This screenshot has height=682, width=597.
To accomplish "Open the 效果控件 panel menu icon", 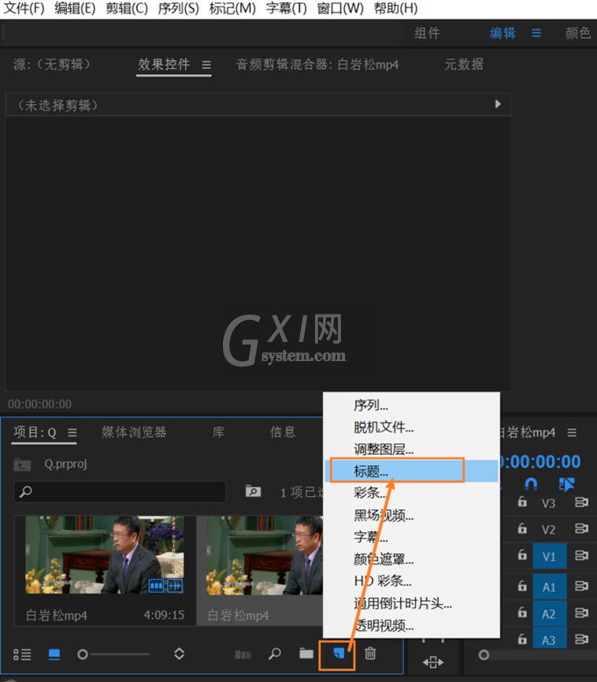I will tap(206, 65).
